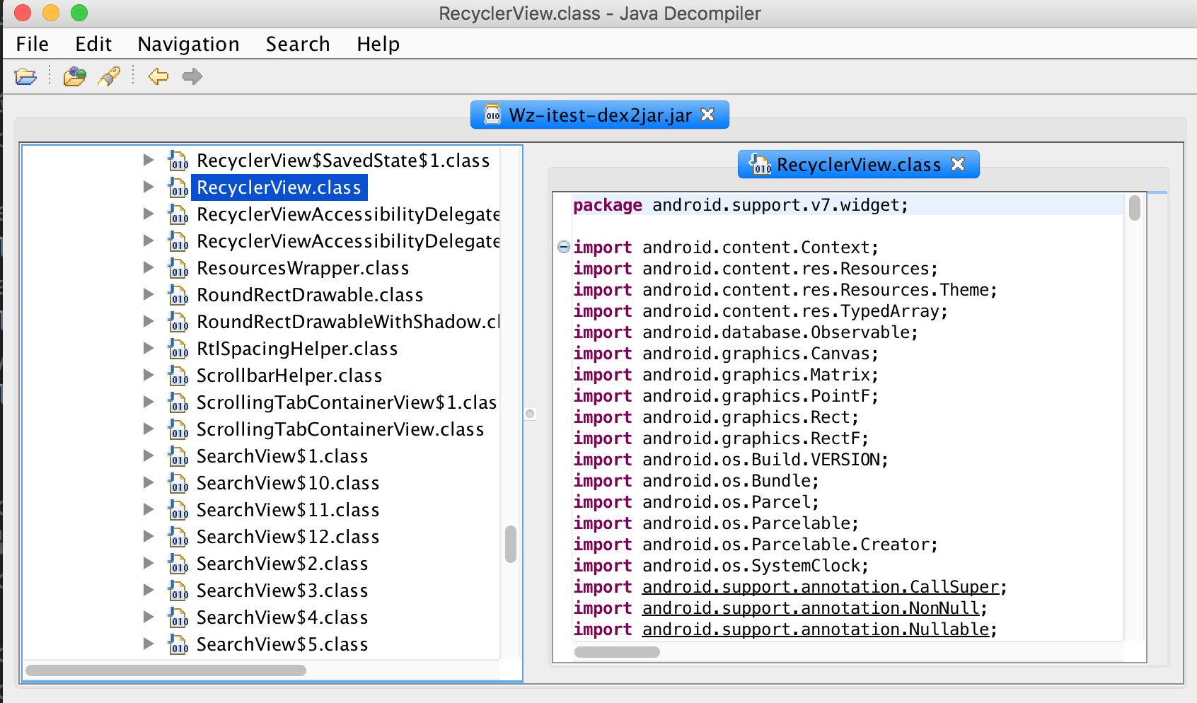Click the ResourcesWrapper.class file icon
Image resolution: width=1197 pixels, height=703 pixels.
178,269
